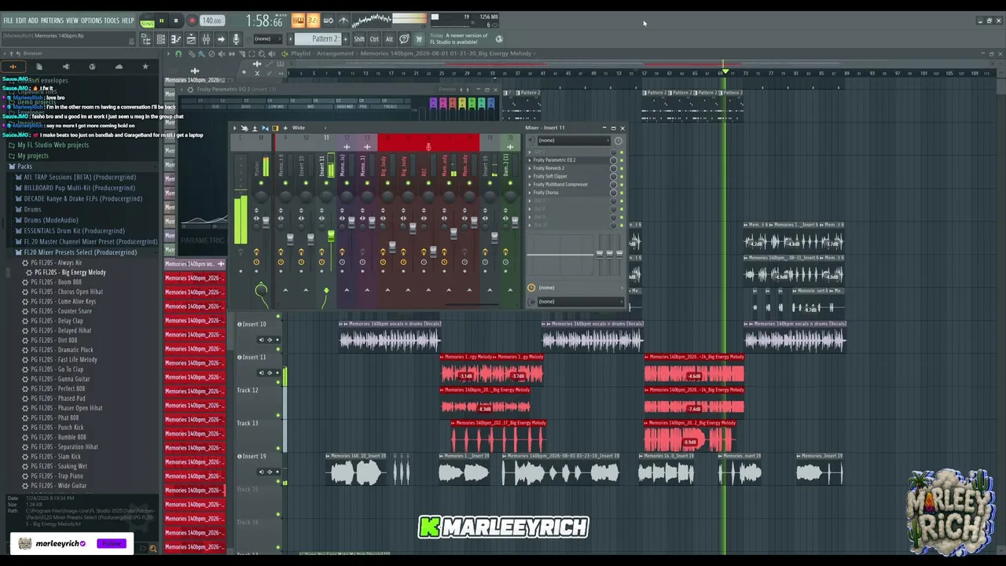The image size is (1006, 566).
Task: Expand My FL Studio Web projects folder
Action: tap(53, 145)
